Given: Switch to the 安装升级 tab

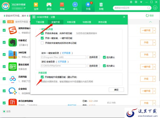Looking at the screenshot, I should click(x=56, y=22).
